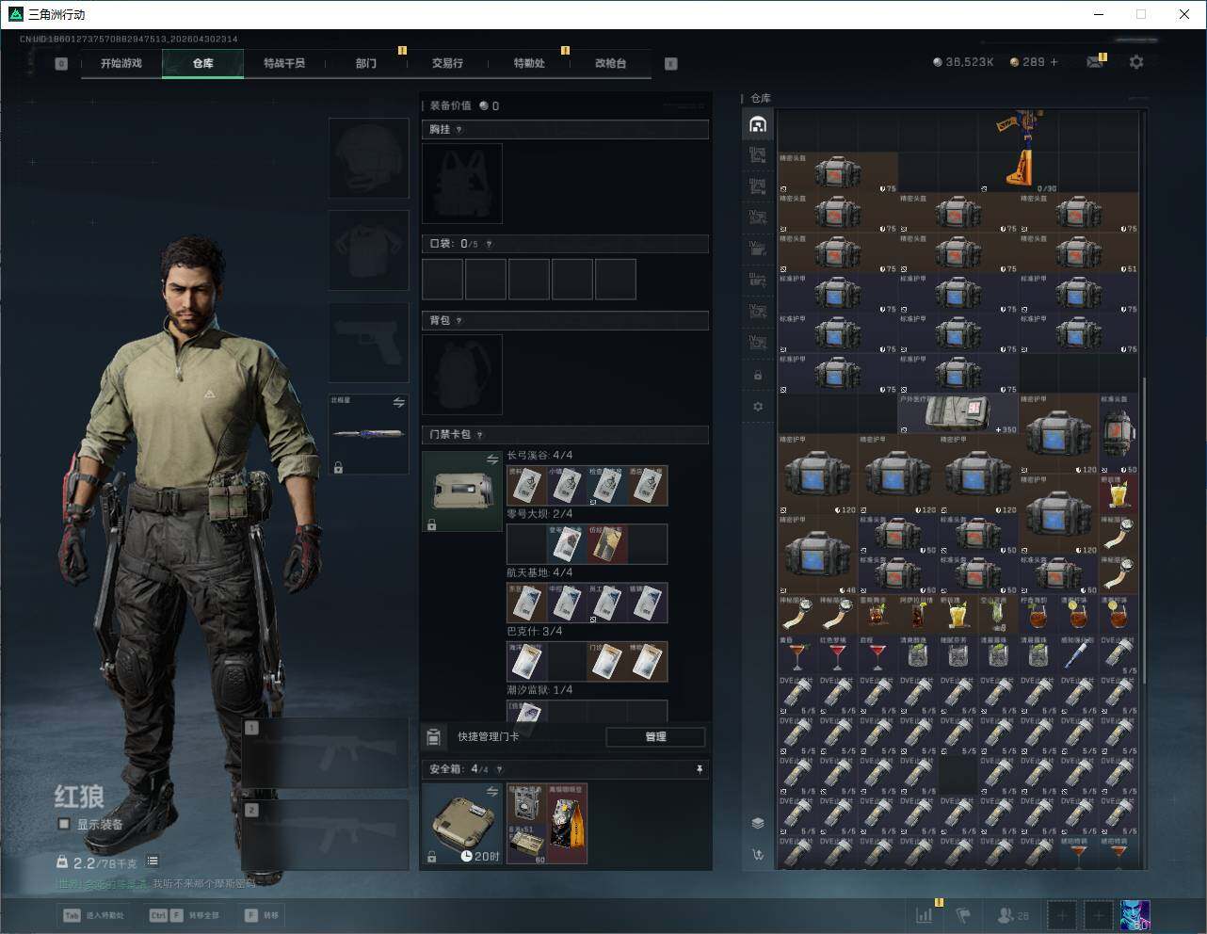Open the locked warehouse expansion slot
This screenshot has height=934, width=1207.
coord(758,376)
